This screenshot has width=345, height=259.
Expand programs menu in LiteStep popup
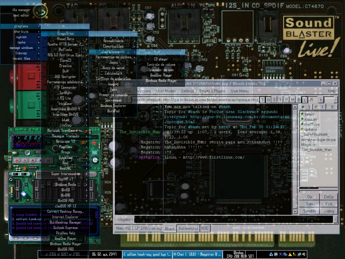coord(21,26)
